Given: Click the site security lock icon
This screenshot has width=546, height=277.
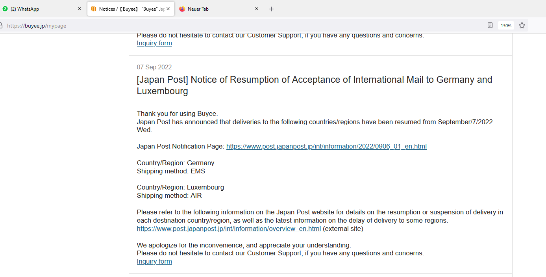Looking at the screenshot, I should pyautogui.click(x=1, y=26).
